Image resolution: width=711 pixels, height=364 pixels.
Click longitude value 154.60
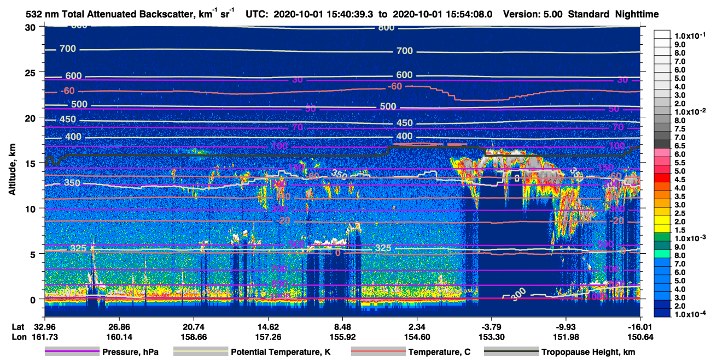coord(417,337)
